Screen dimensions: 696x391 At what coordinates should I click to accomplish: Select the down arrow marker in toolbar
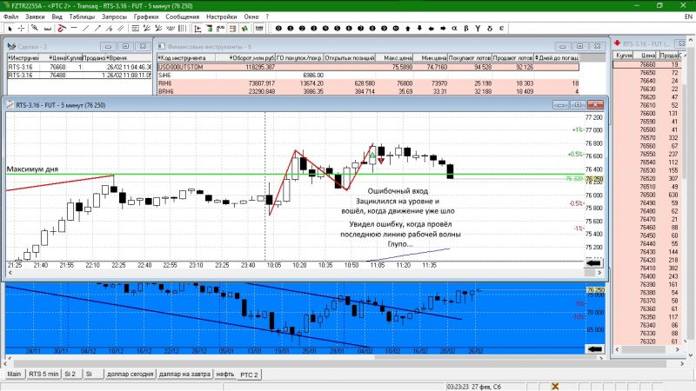[x=419, y=29]
